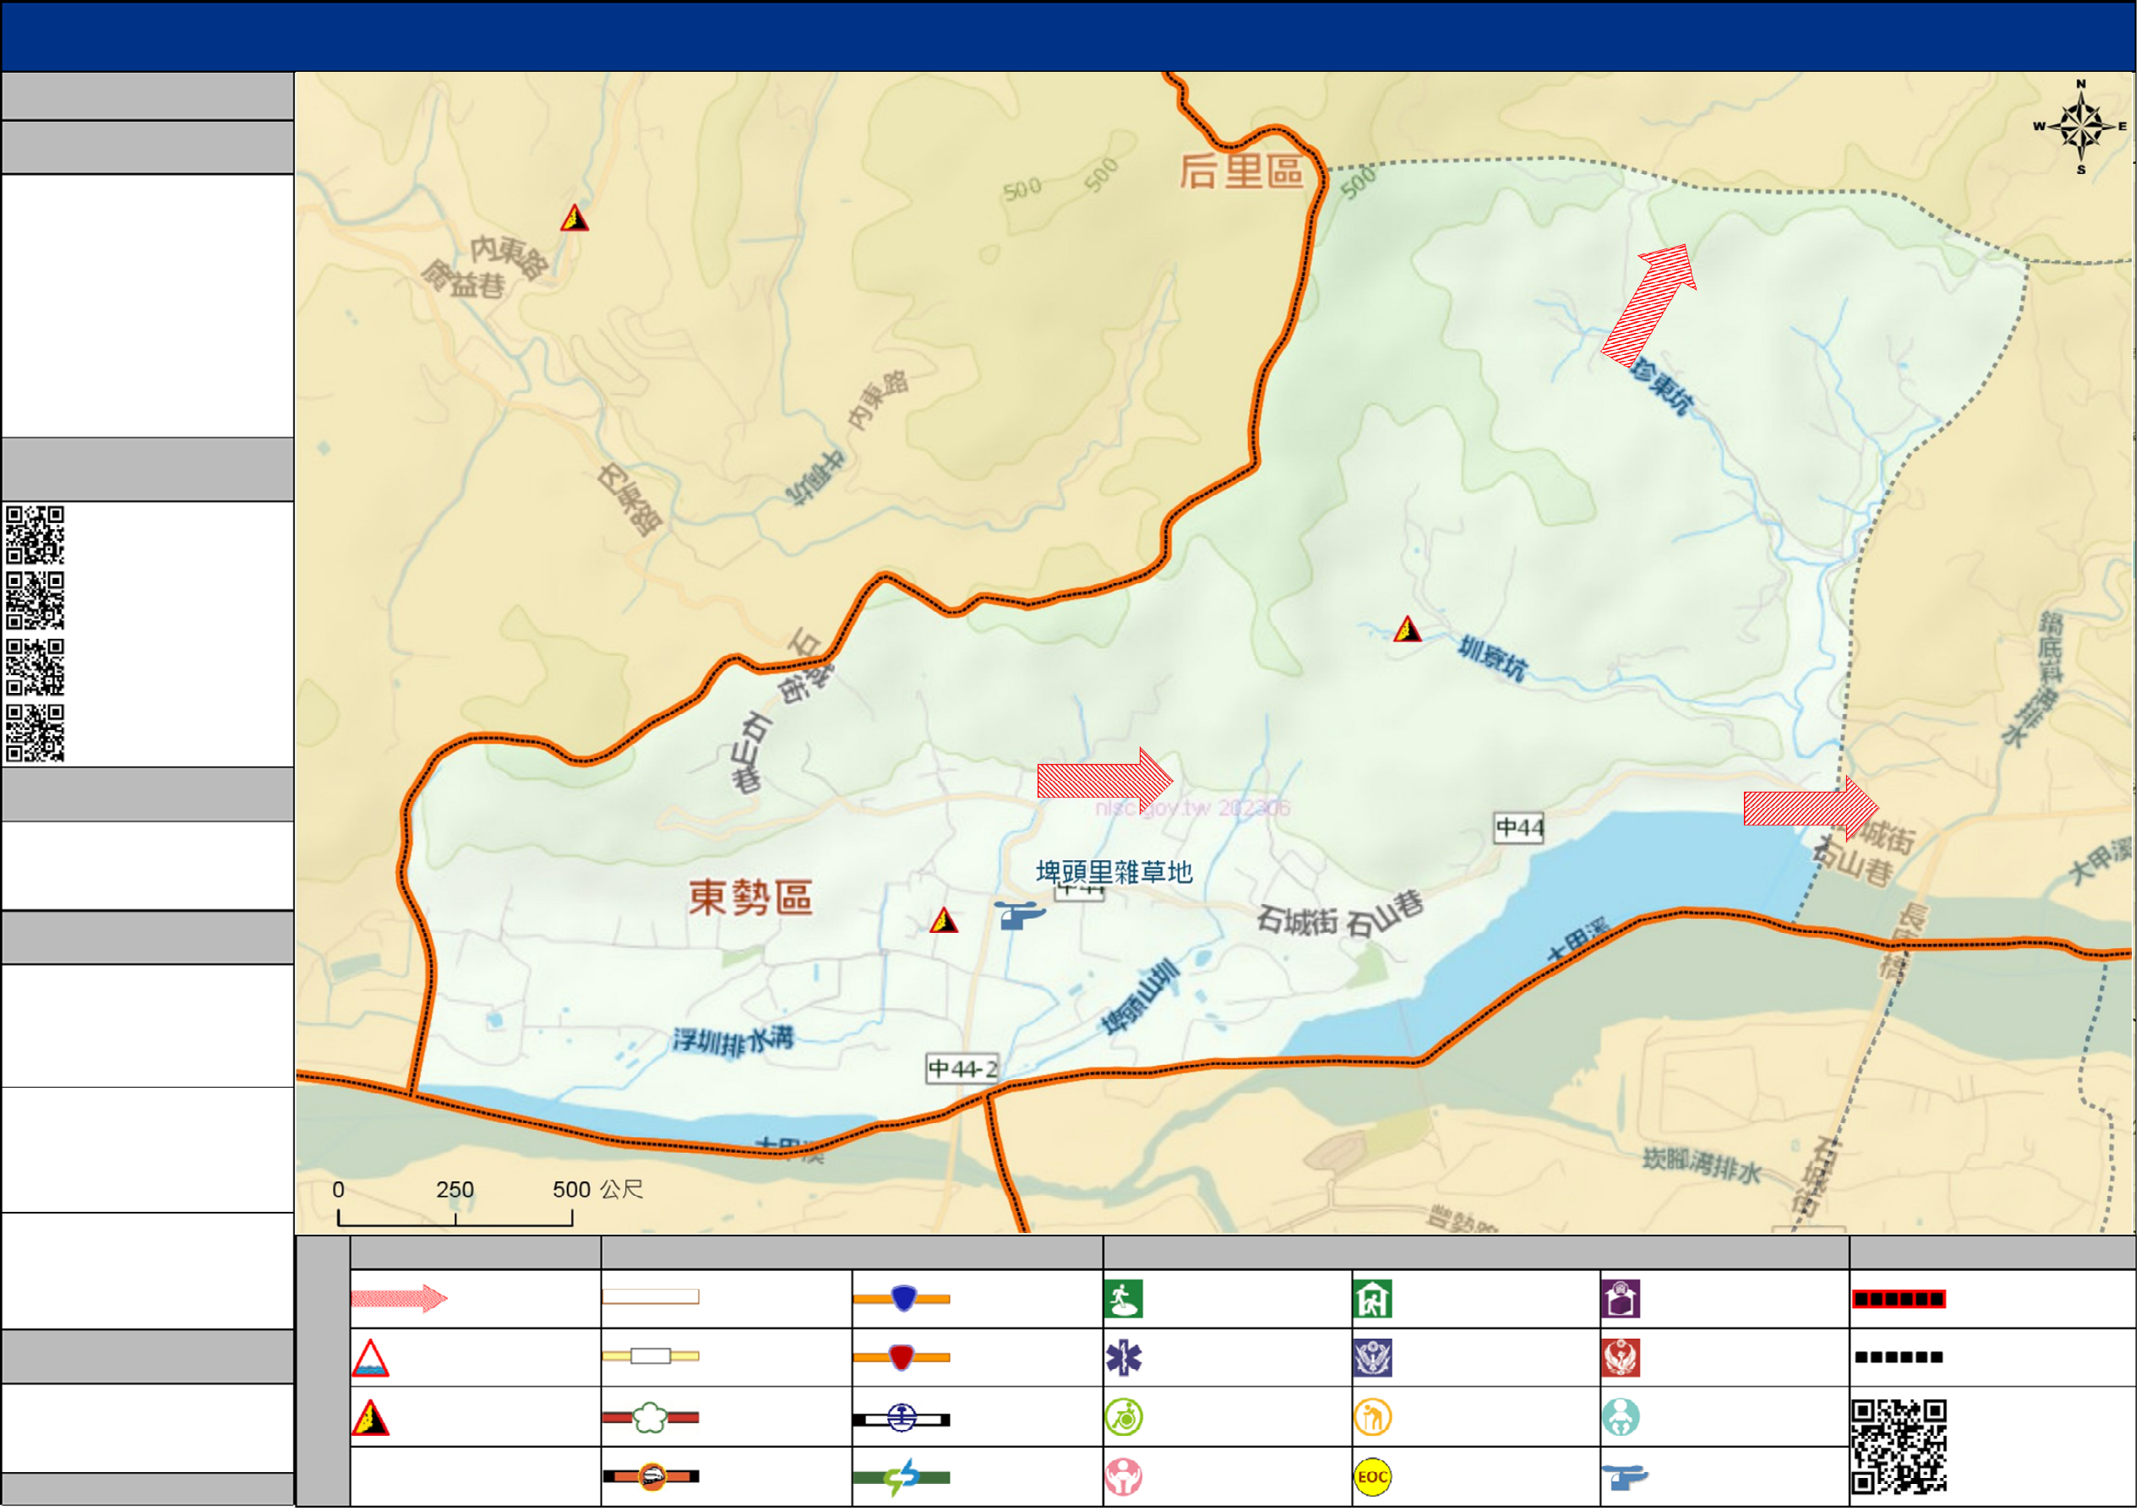Image resolution: width=2141 pixels, height=1511 pixels.
Task: Click the blue star of life medical icon
Action: (1124, 1359)
